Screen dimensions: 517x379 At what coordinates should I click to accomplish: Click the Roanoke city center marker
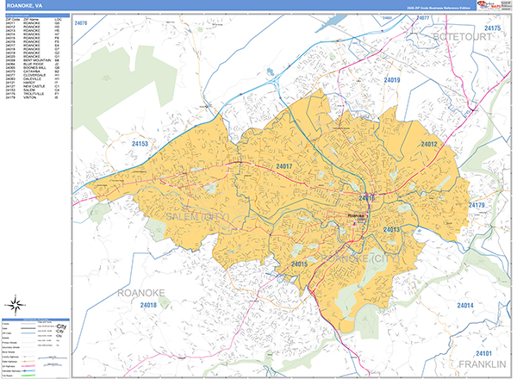(x=357, y=216)
